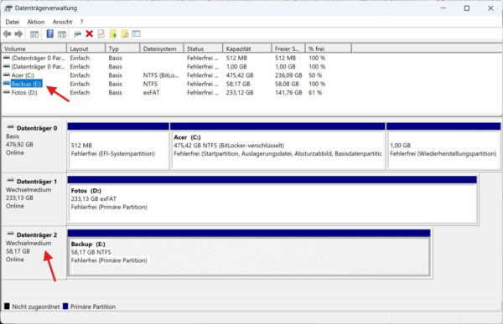Select the Datenträger 0 Par... 1,00 GB volume row
Screen dimensions: 503x324
(x=176, y=67)
